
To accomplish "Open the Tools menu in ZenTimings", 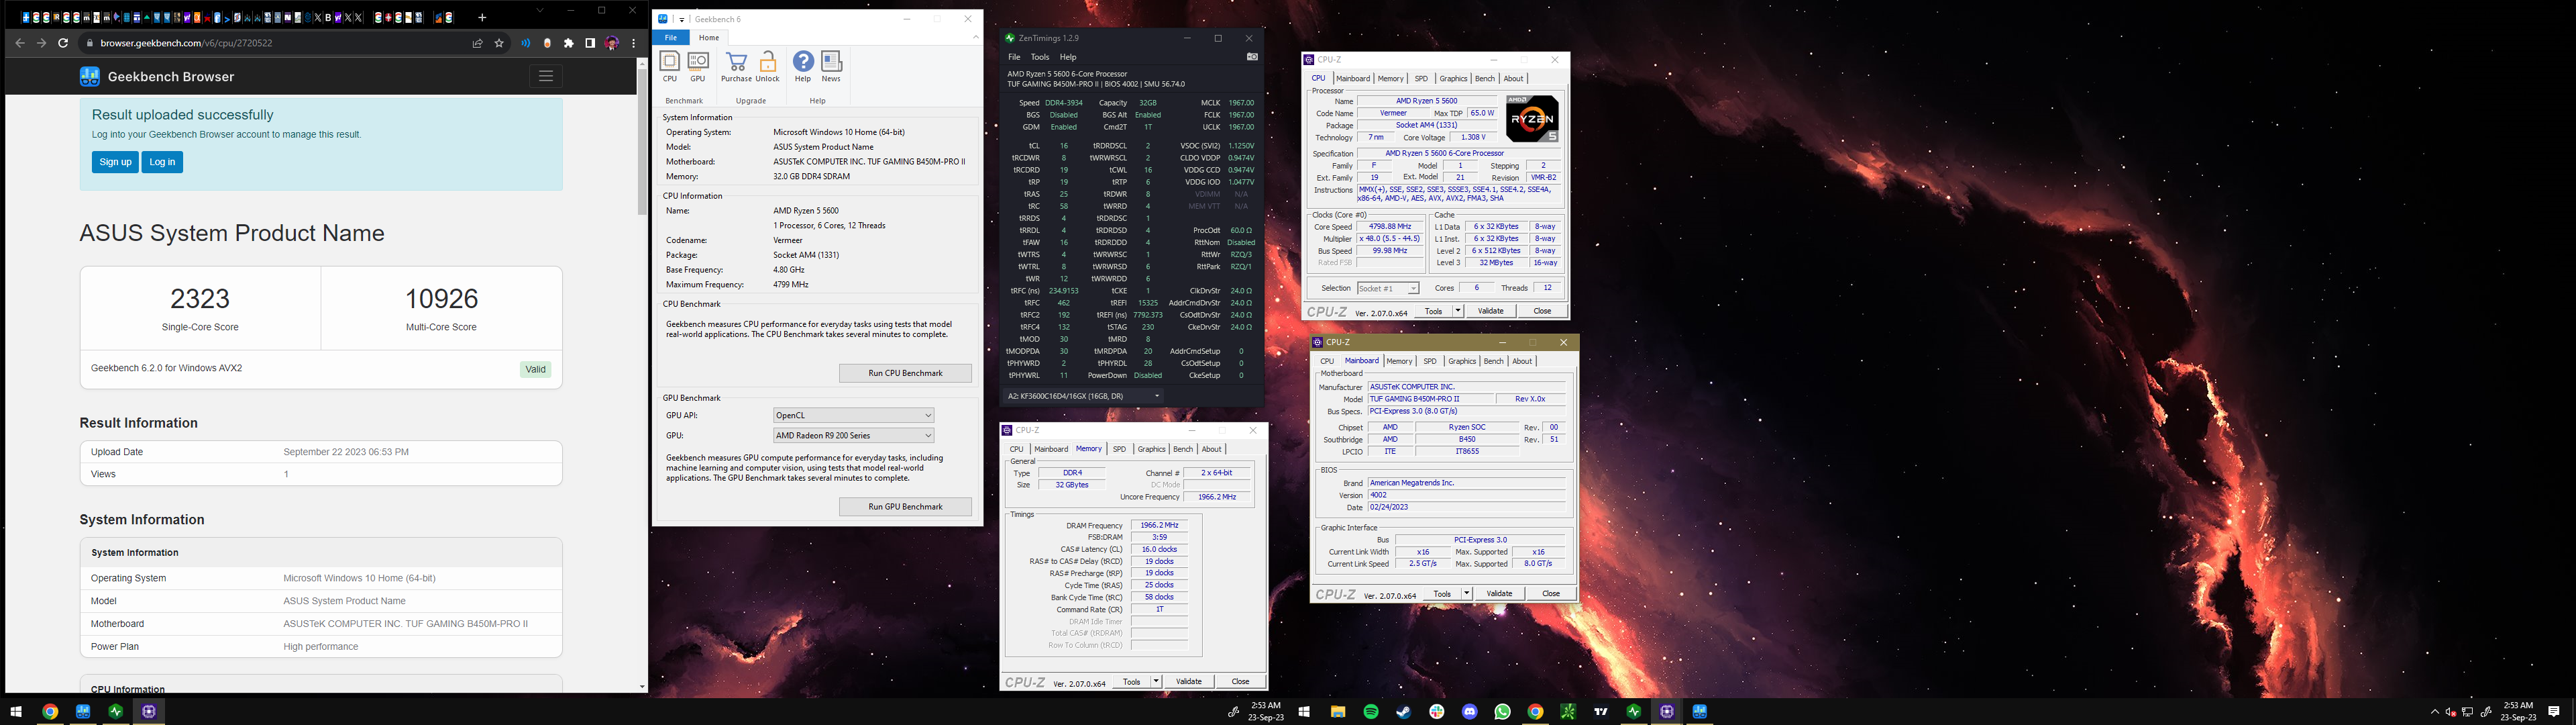I will 1040,57.
